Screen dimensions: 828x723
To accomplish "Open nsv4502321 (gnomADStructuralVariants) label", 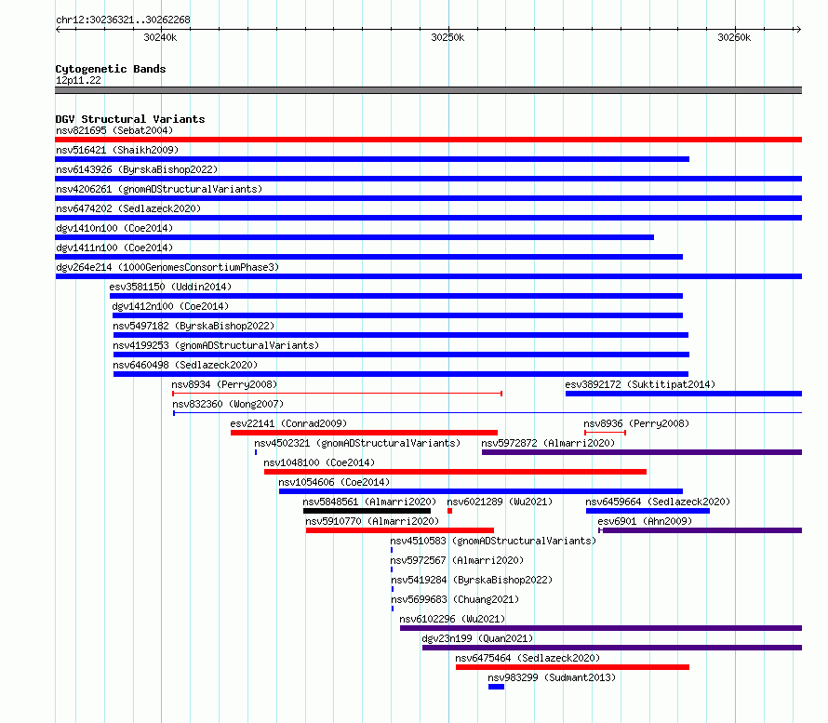I will [357, 443].
